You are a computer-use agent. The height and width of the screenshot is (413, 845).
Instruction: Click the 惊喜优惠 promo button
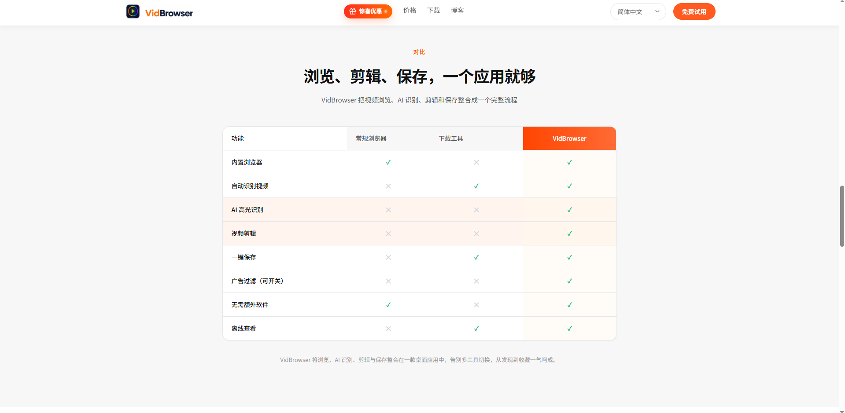[368, 11]
